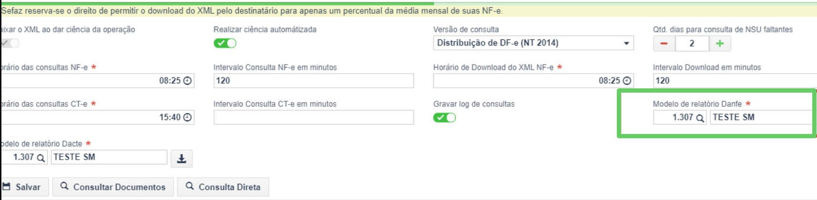
Task: Click the Consulta Direta button
Action: tap(223, 187)
